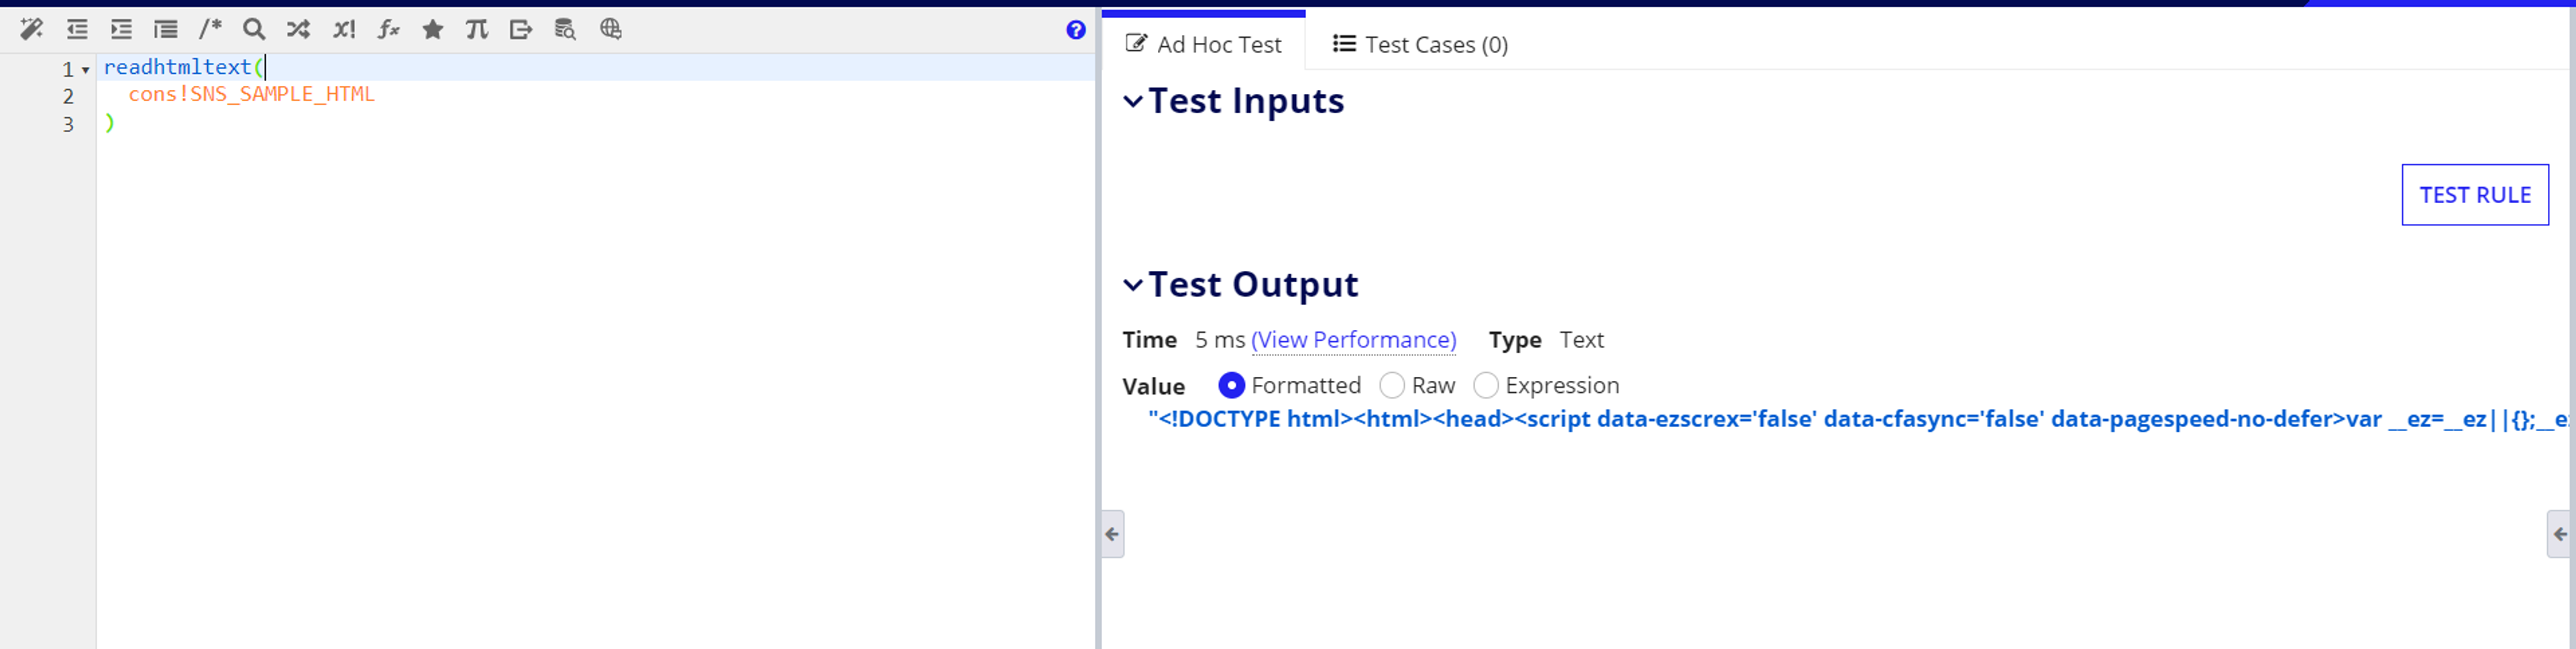
Task: Click the Test Output heading
Action: pyautogui.click(x=1253, y=285)
